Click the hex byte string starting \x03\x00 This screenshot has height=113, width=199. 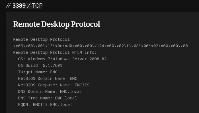(100, 46)
